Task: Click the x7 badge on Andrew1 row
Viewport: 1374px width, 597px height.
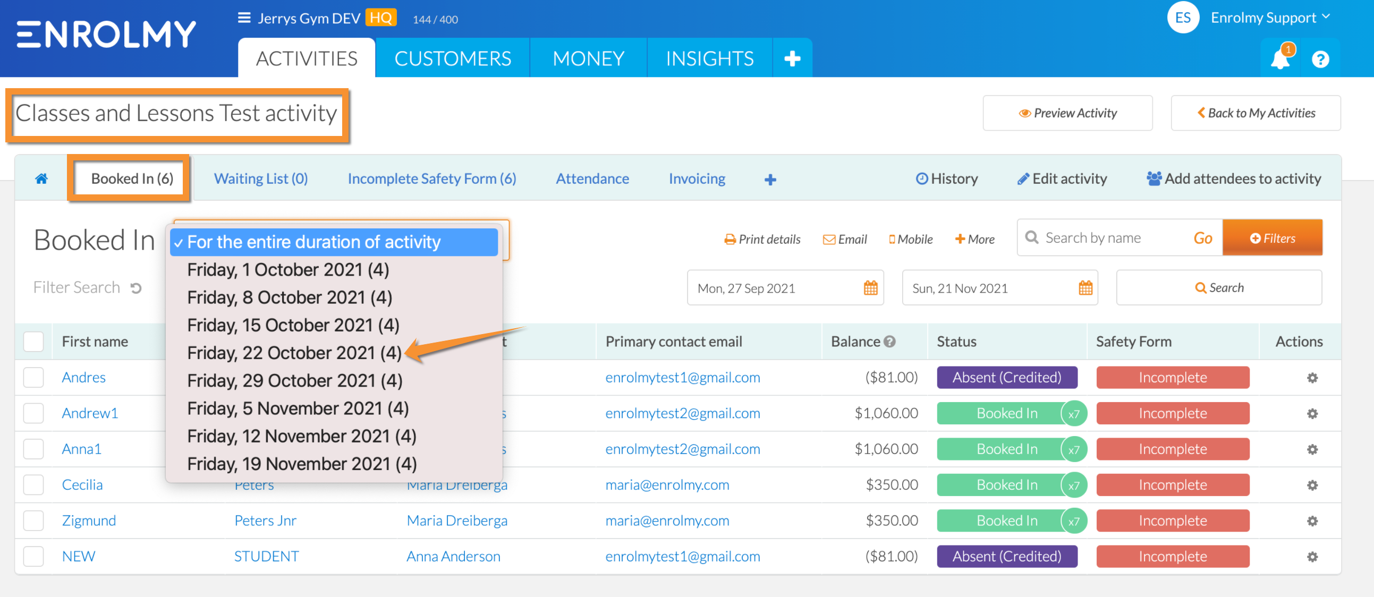Action: click(x=1073, y=414)
